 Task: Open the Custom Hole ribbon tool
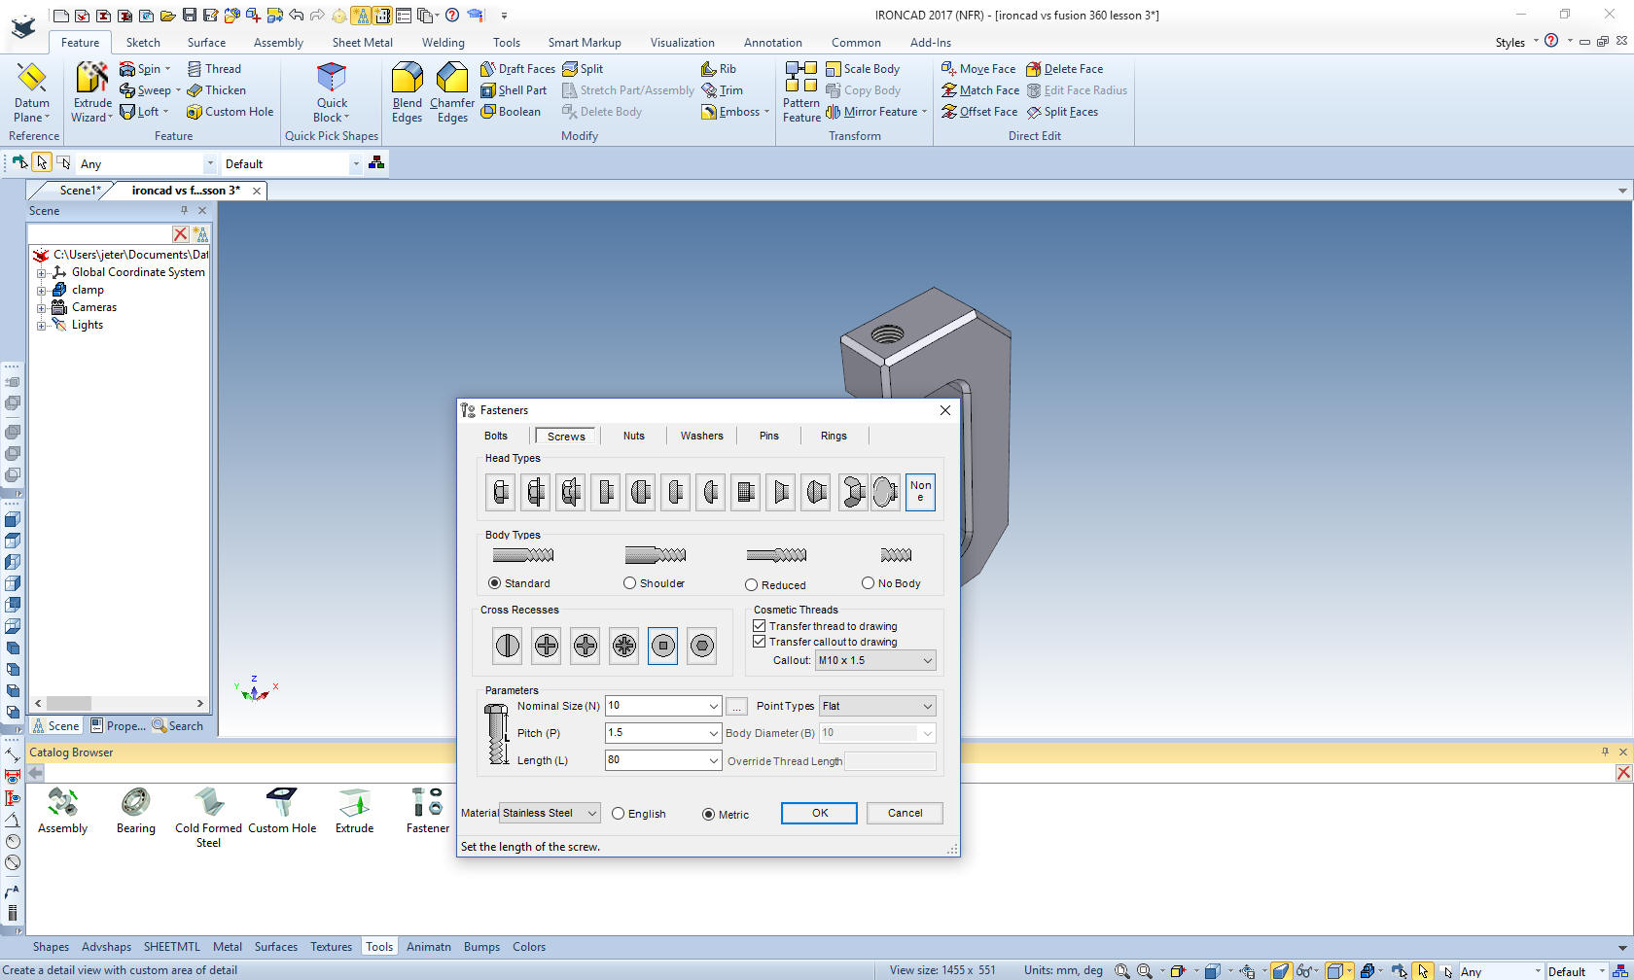(x=230, y=112)
